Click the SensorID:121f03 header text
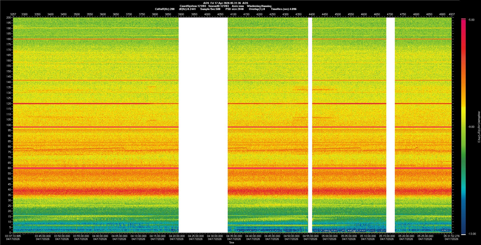This screenshot has width=481, height=245. click(x=218, y=6)
